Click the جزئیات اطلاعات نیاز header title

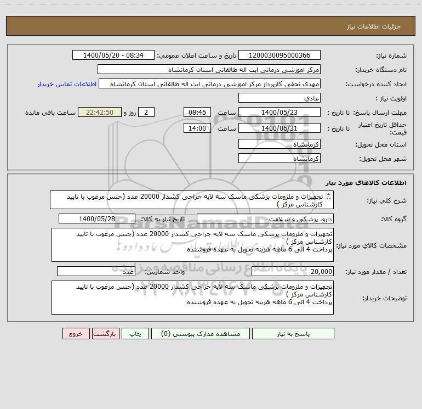(x=374, y=26)
